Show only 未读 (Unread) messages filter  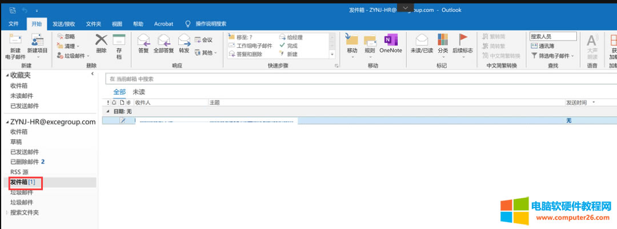pyautogui.click(x=139, y=92)
